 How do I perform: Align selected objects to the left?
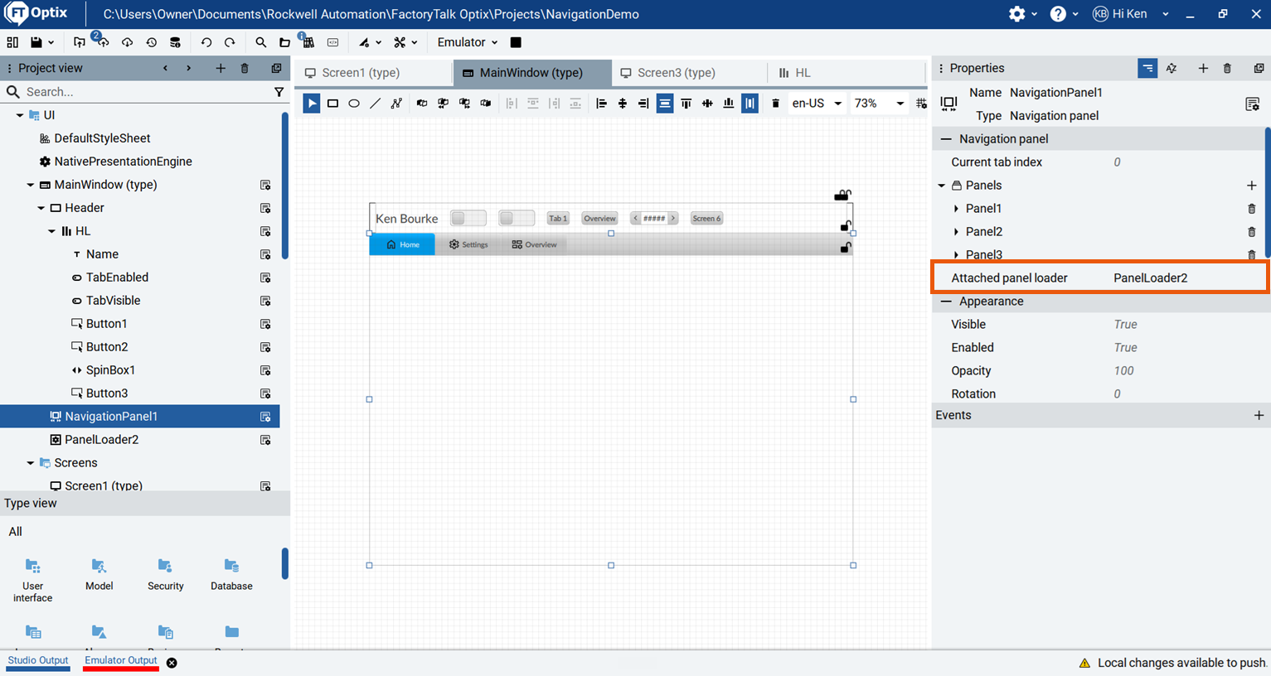tap(601, 104)
